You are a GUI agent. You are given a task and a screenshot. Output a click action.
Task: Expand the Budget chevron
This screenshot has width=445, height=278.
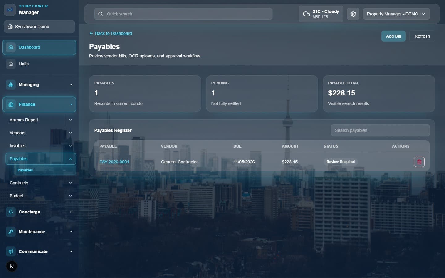coord(70,196)
